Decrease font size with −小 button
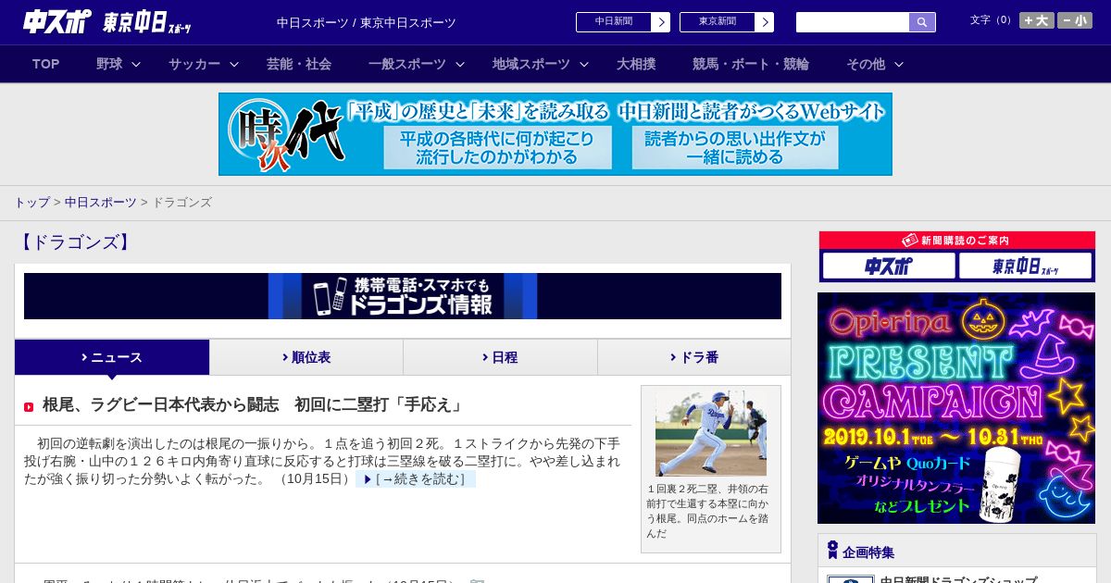The width and height of the screenshot is (1111, 583). pyautogui.click(x=1075, y=20)
